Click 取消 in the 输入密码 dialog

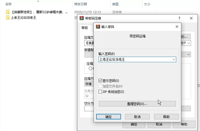[x=137, y=117]
